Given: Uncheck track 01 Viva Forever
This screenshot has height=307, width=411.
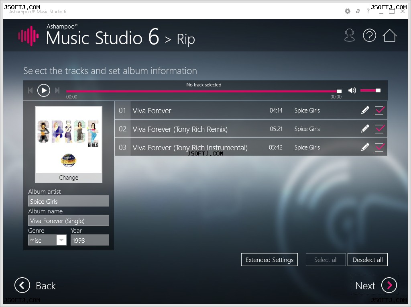Looking at the screenshot, I should click(379, 111).
